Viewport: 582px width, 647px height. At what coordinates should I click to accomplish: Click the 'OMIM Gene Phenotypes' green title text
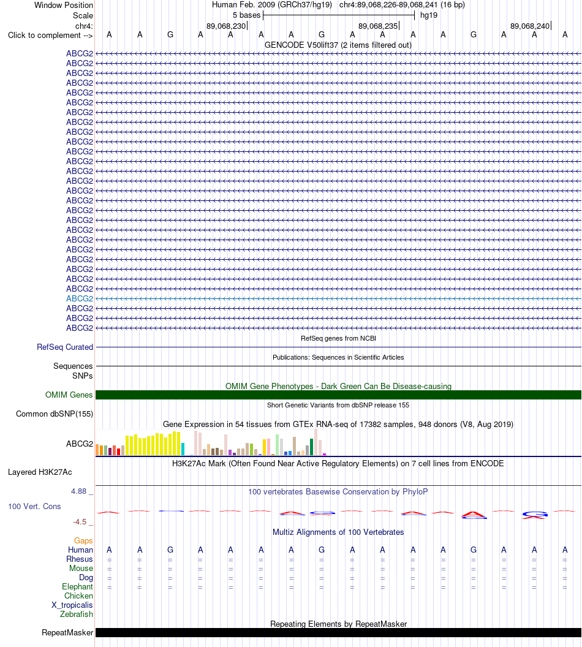(x=338, y=386)
